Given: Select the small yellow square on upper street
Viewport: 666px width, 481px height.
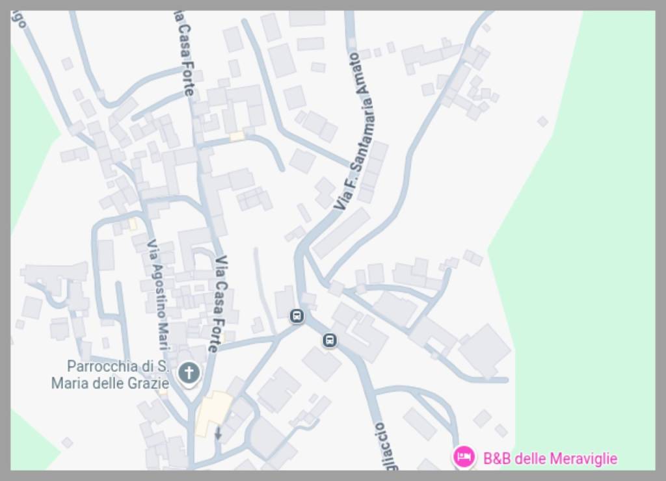Looking at the screenshot, I should click(x=237, y=136).
